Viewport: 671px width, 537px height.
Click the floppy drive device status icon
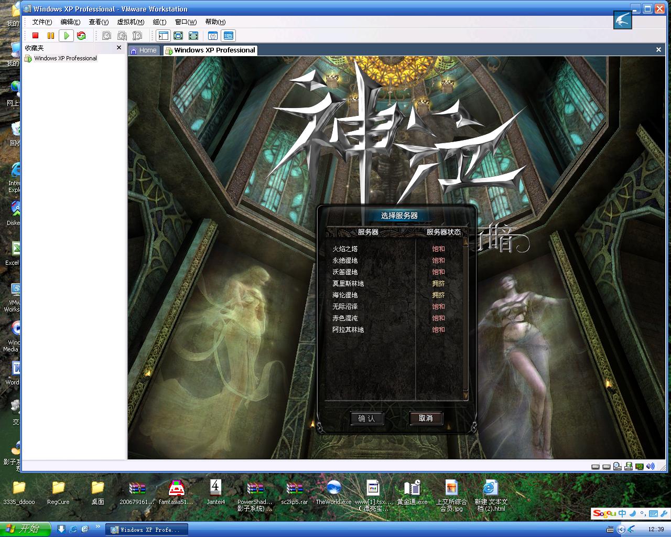pyautogui.click(x=629, y=466)
